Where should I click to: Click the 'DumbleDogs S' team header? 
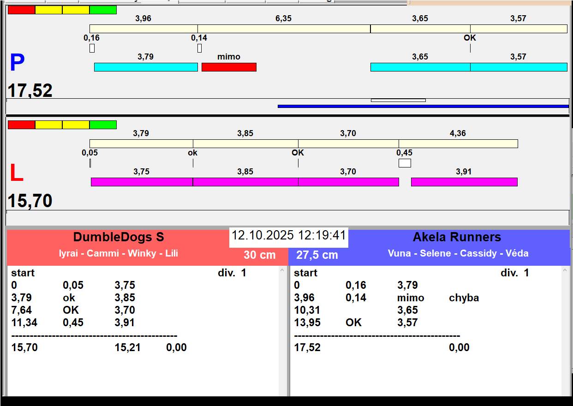pos(119,237)
